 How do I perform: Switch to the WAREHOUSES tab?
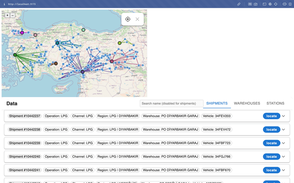(x=247, y=104)
